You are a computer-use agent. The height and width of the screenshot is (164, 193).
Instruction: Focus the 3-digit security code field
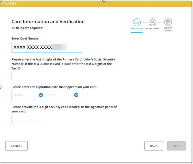click(29, 119)
